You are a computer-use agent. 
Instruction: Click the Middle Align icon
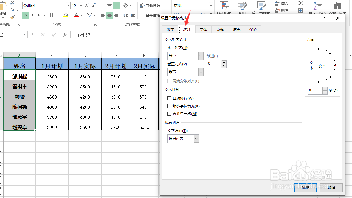(110, 6)
